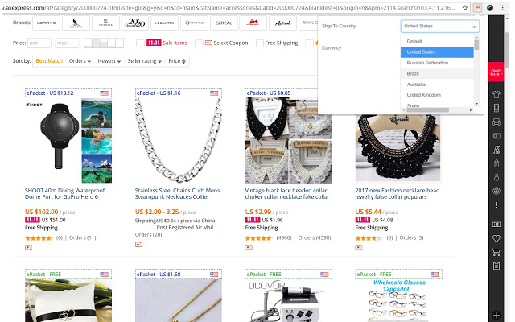Expand Orders sort dropdown
This screenshot has height=322, width=515.
[80, 61]
